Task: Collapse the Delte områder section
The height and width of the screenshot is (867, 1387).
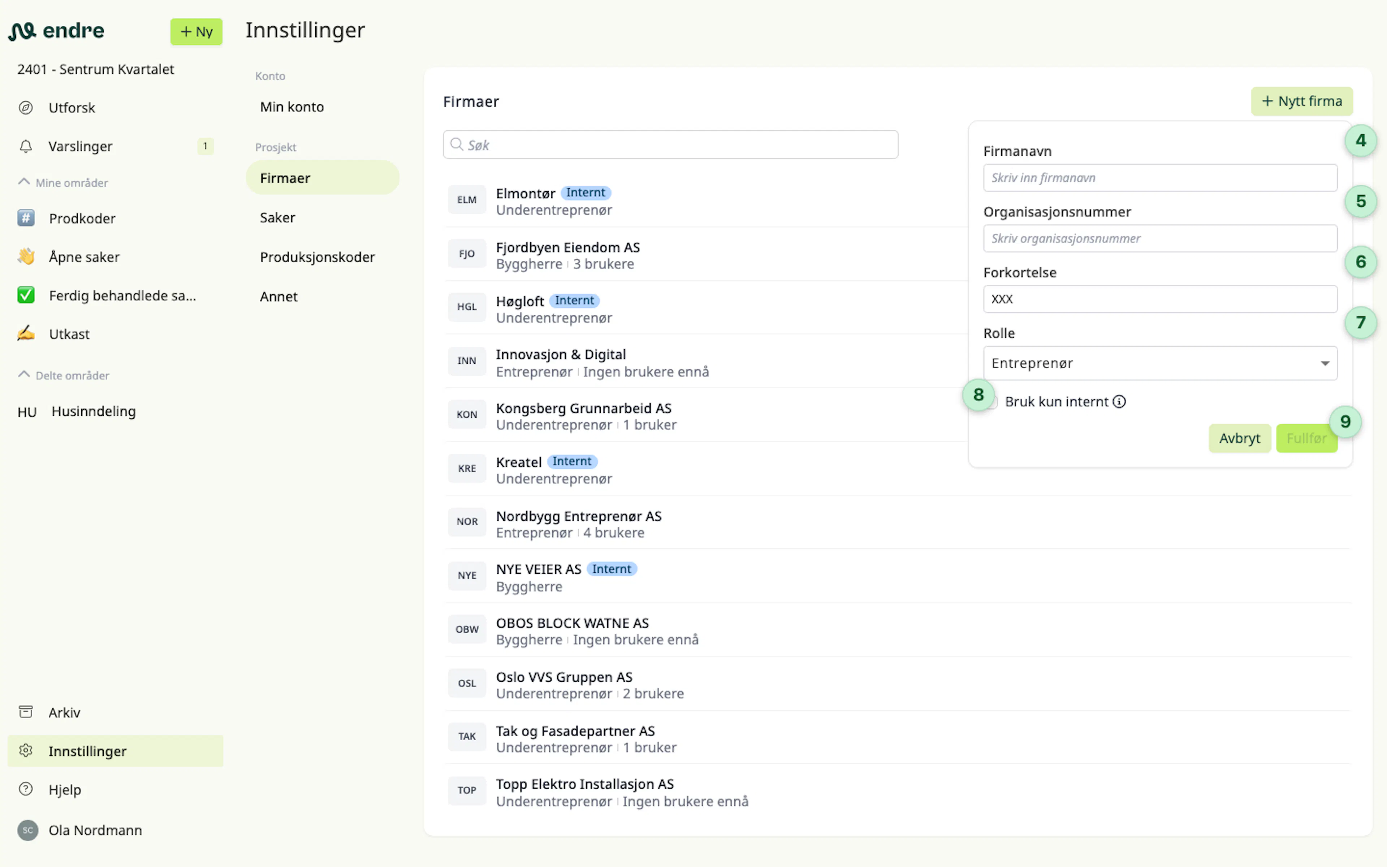Action: (64, 375)
